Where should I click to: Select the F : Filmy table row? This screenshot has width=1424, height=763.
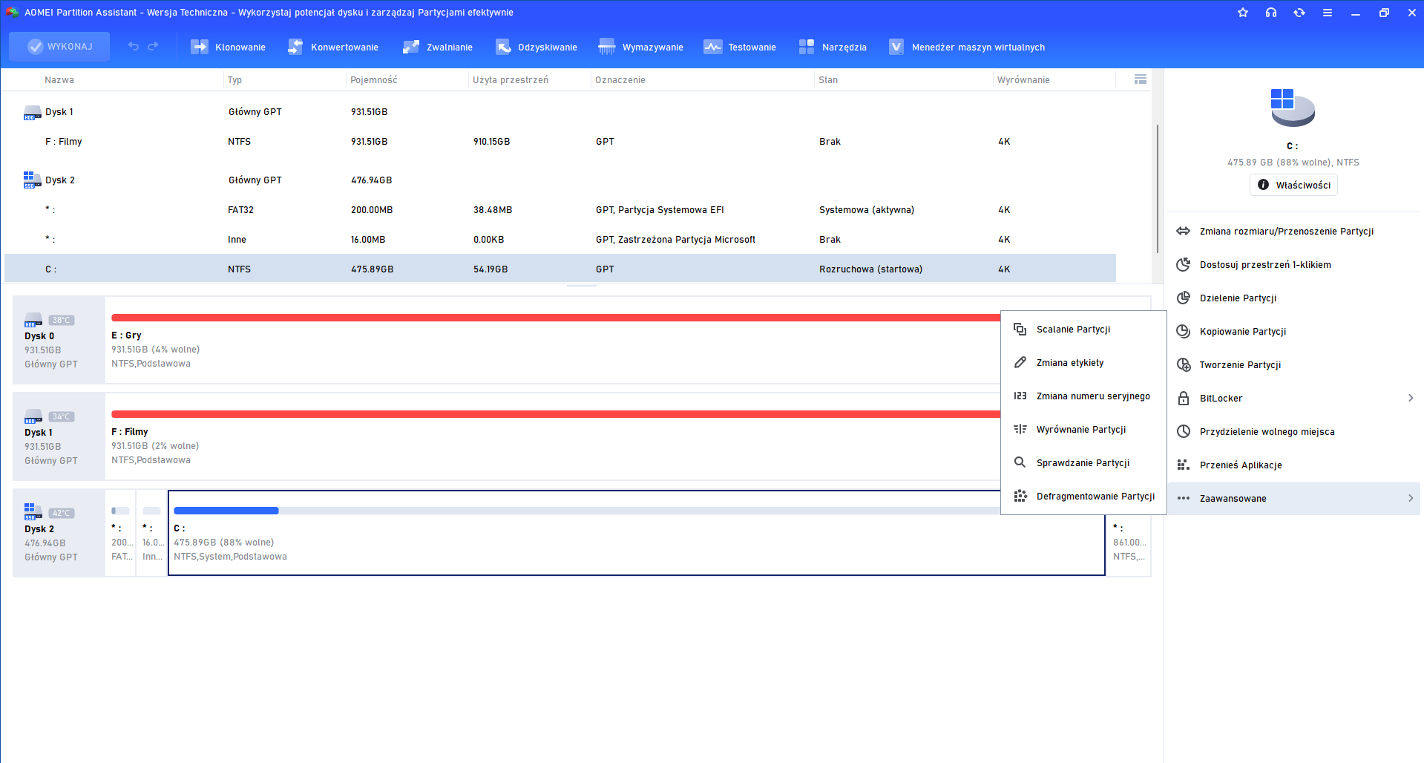pyautogui.click(x=560, y=142)
